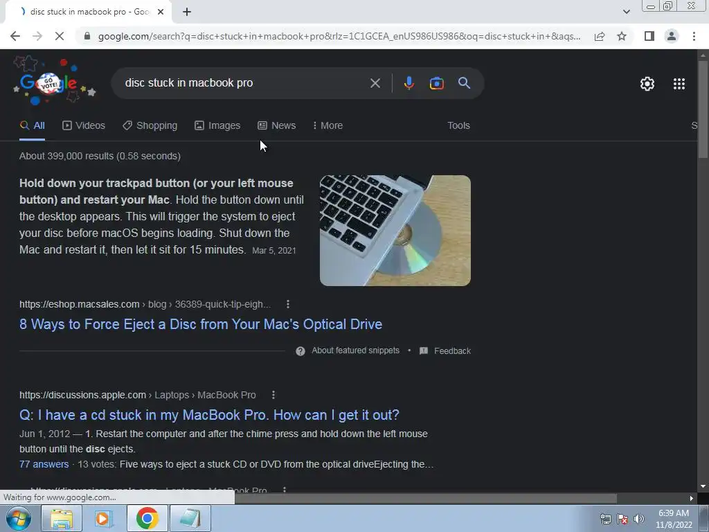
Task: Open Chrome profile avatar
Action: coord(672,36)
